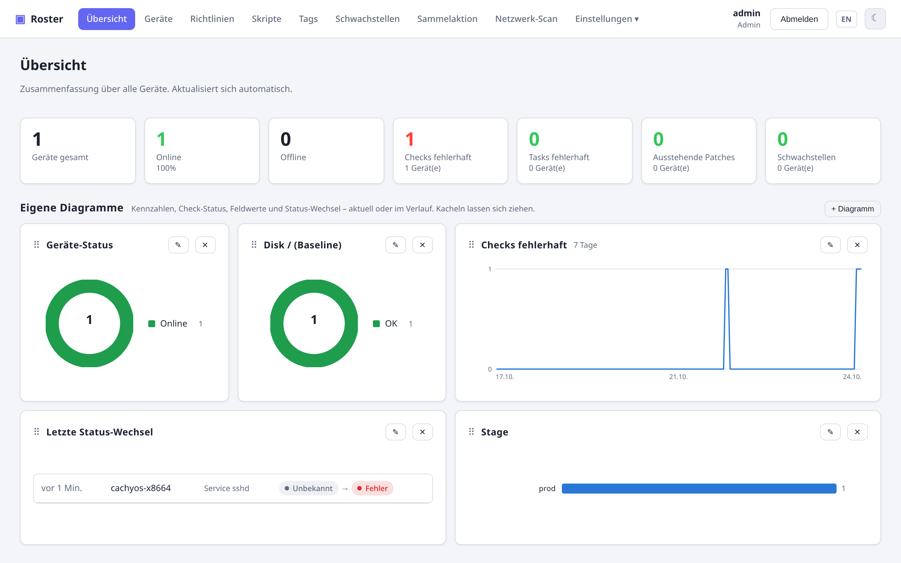901x563 pixels.
Task: Switch language with the EN button
Action: pyautogui.click(x=846, y=19)
